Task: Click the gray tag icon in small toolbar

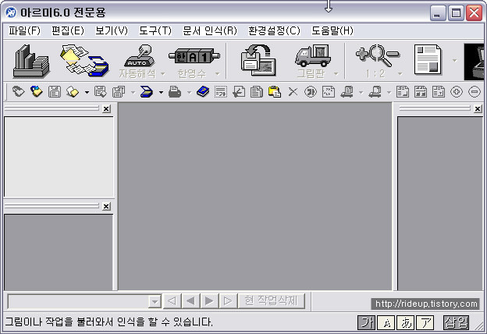Action: coord(18,92)
